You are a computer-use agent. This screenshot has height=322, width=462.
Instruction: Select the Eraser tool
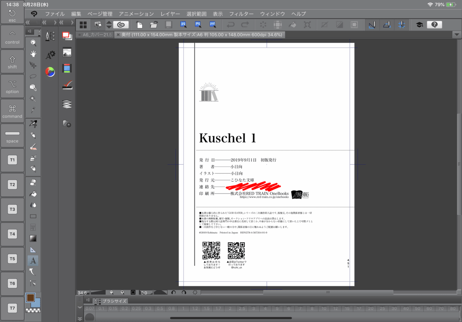tap(33, 183)
